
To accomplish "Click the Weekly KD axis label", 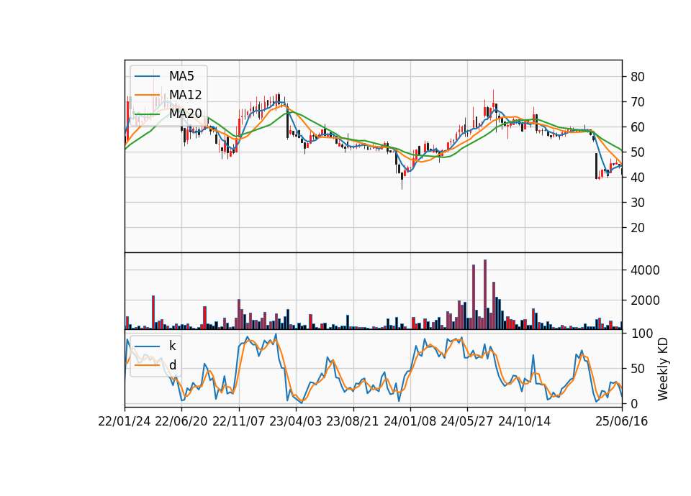I will (662, 369).
